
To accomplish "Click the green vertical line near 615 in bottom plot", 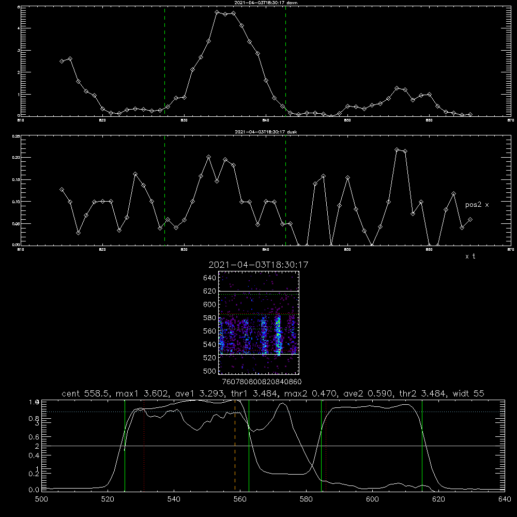I will (x=422, y=445).
